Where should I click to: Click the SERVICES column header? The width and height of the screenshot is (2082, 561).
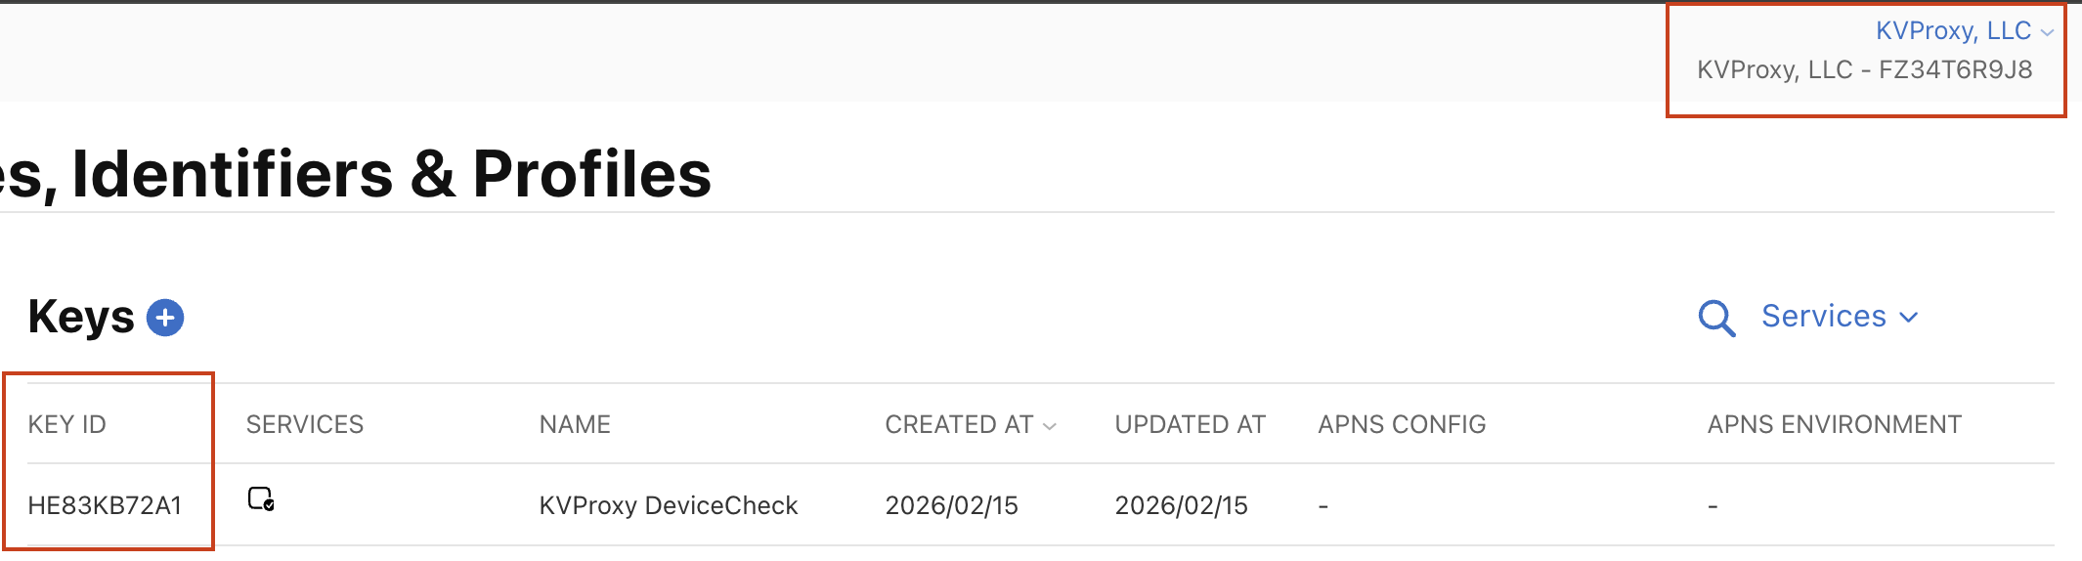point(304,424)
